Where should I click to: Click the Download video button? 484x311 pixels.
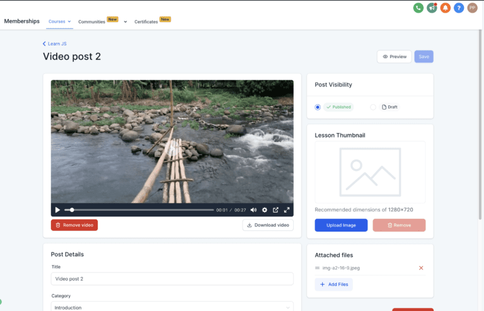tap(268, 225)
